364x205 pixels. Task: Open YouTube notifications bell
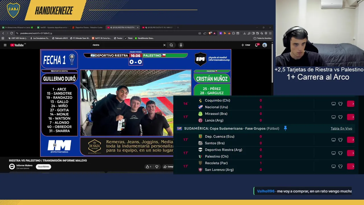257,45
